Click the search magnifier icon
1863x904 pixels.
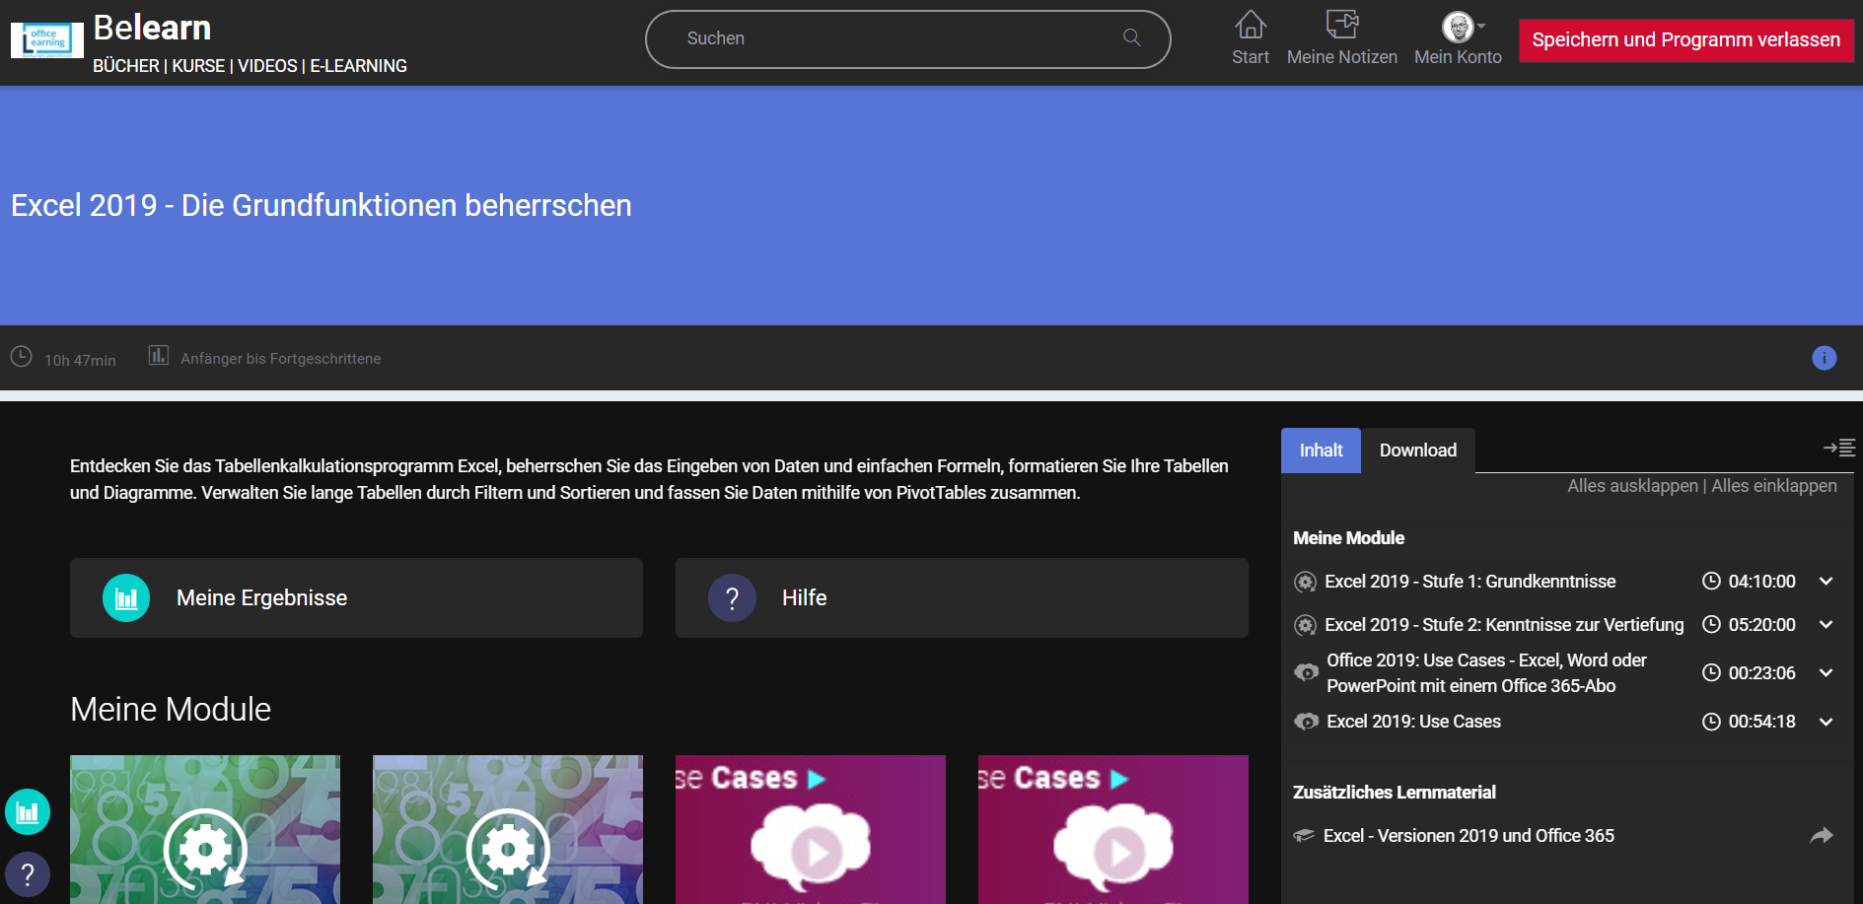1131,37
